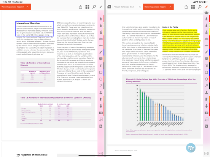Screen dimensions: 210x157
Task: Select comment note tool in right toolbar
Action: click(206, 59)
